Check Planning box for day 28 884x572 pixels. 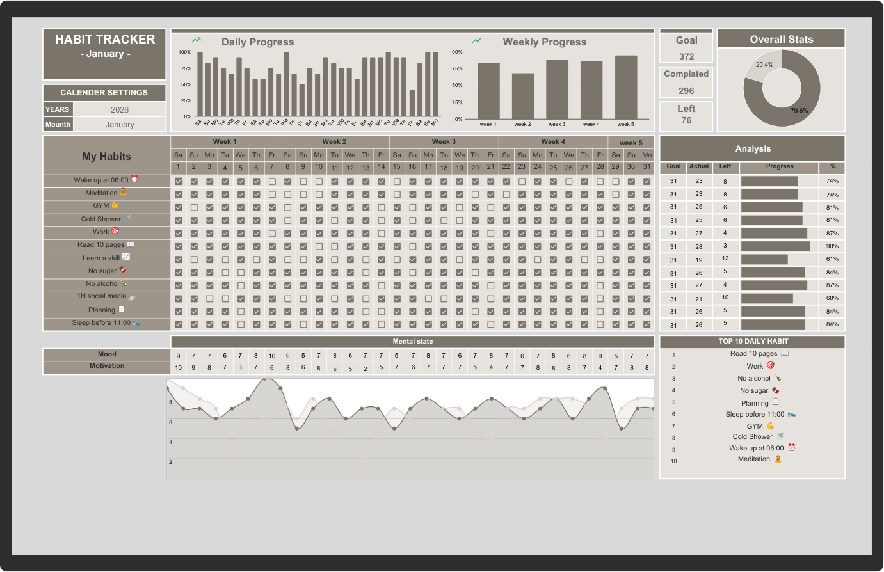coord(600,312)
